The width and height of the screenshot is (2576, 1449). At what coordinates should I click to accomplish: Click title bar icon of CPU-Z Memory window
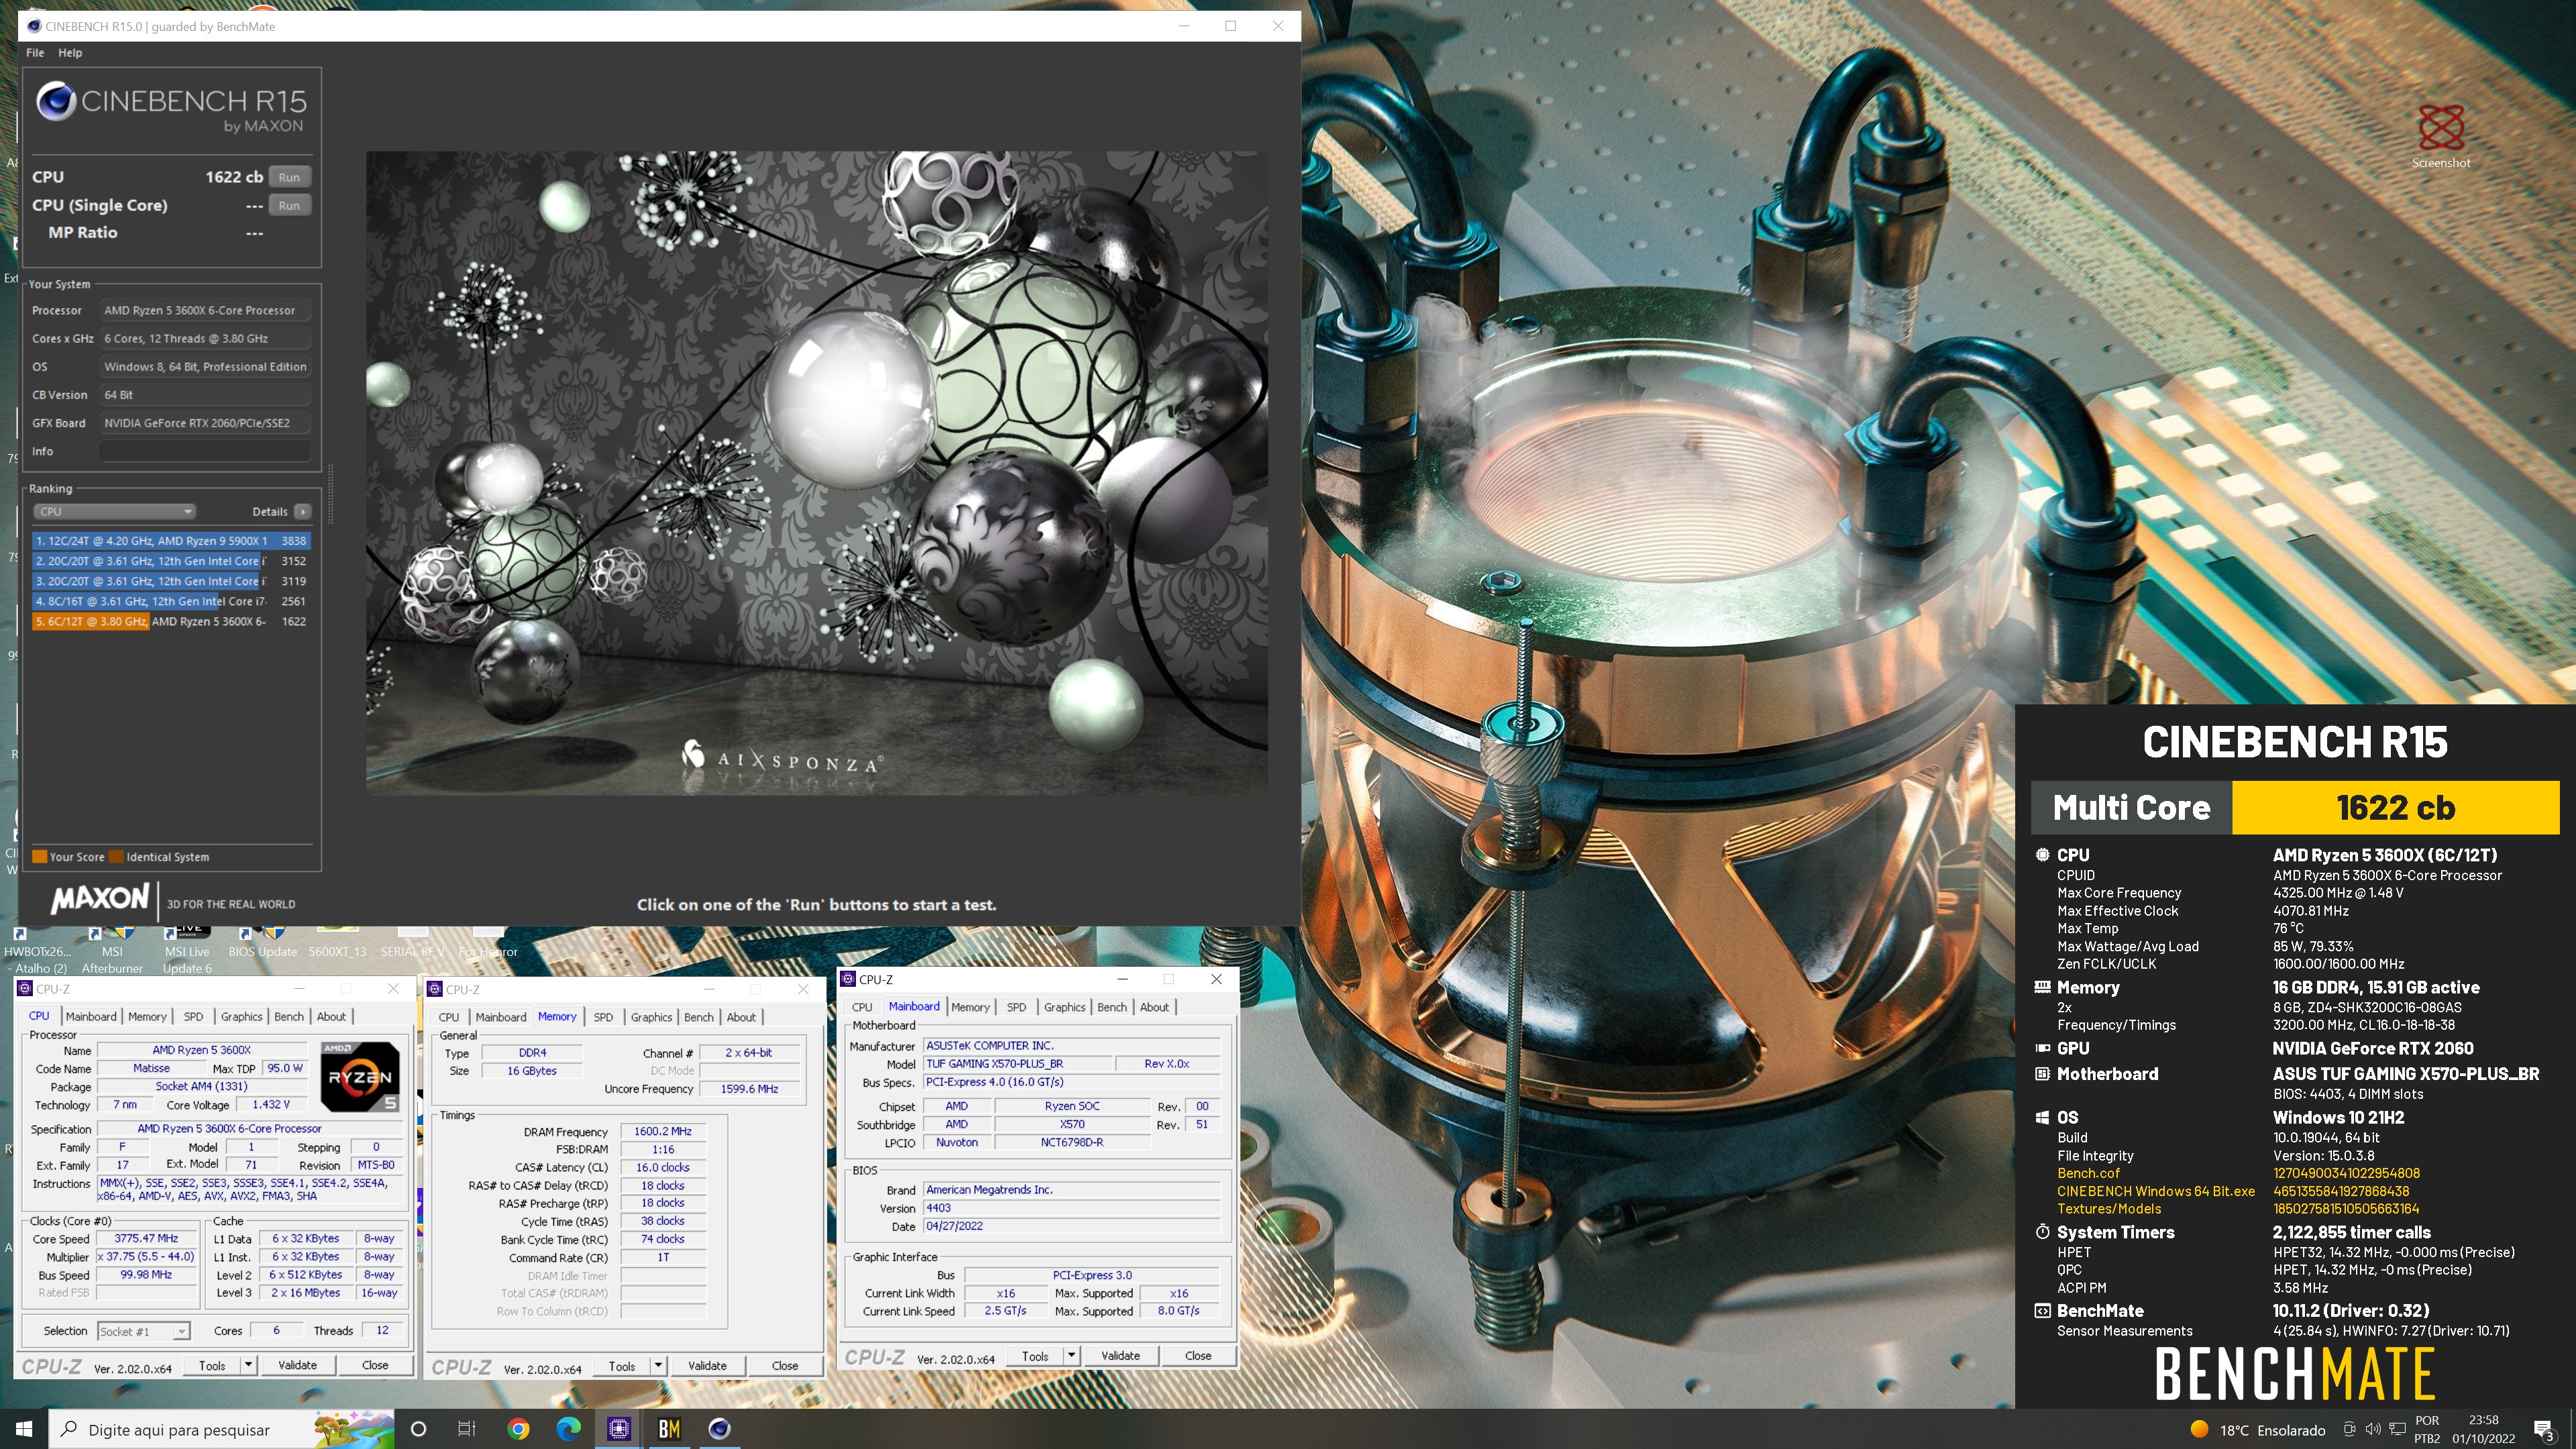(x=434, y=989)
